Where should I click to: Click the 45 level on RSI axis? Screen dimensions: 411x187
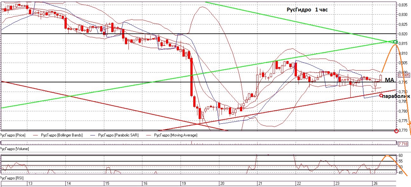401,173
